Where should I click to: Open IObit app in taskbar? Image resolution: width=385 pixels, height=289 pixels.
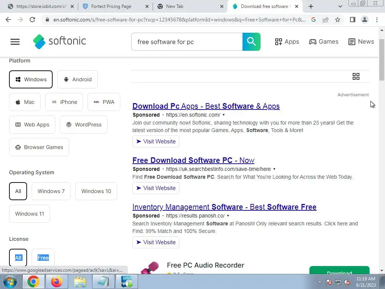coord(127,281)
